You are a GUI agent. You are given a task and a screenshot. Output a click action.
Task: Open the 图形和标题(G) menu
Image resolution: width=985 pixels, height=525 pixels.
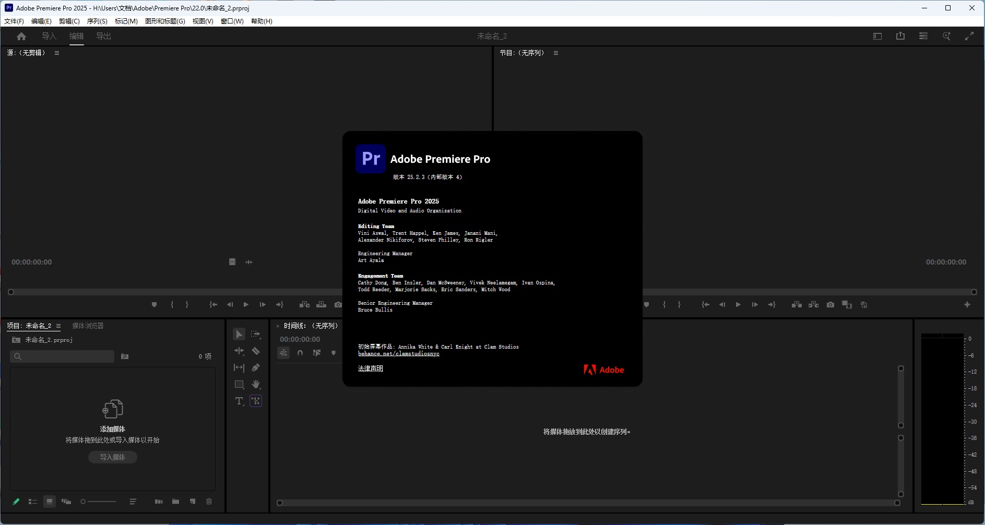165,21
